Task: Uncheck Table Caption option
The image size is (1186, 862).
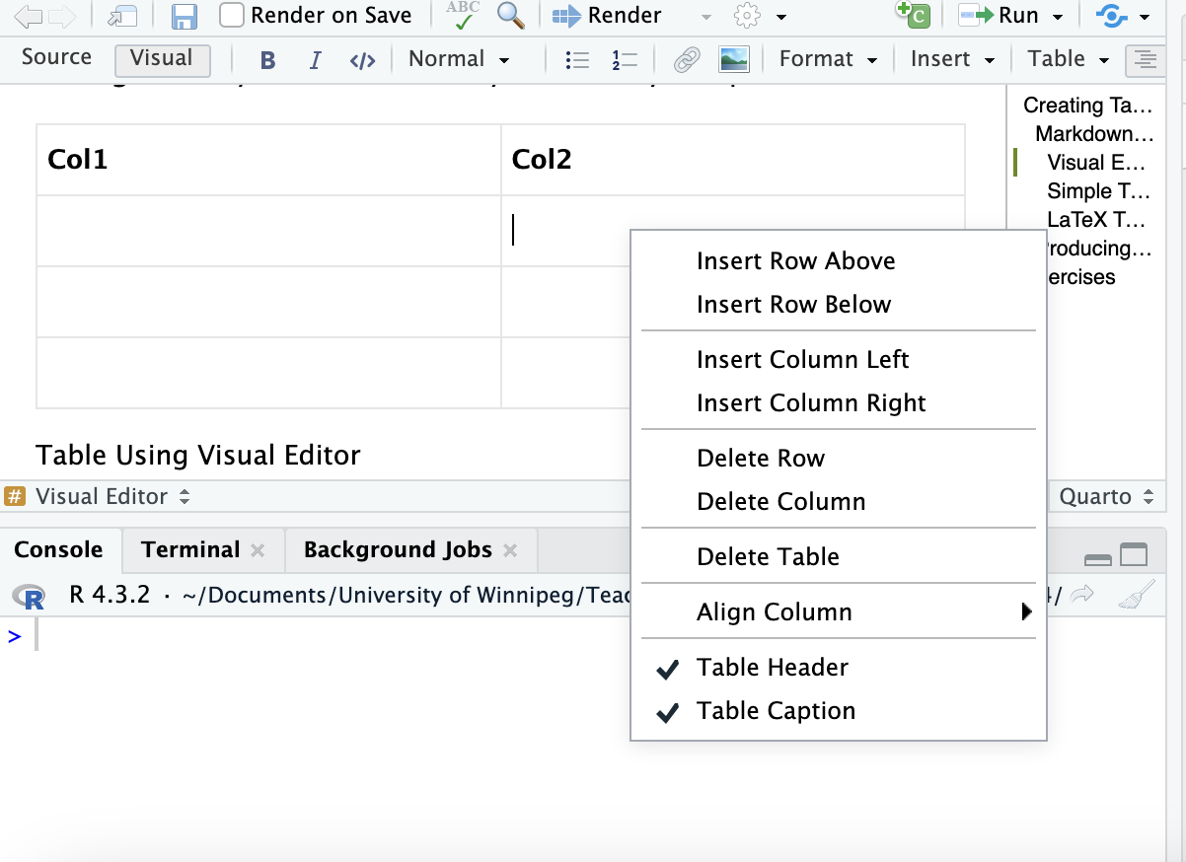Action: (x=776, y=711)
